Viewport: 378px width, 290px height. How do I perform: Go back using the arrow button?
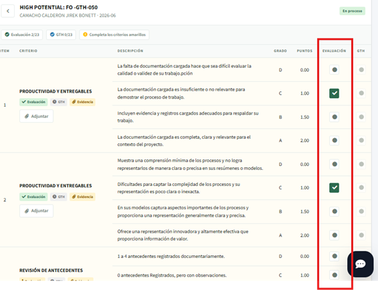pyautogui.click(x=8, y=11)
